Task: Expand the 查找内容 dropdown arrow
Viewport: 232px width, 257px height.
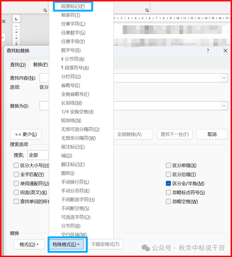Action: (224, 78)
